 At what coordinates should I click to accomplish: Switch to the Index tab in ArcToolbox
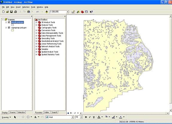[x=47, y=112]
